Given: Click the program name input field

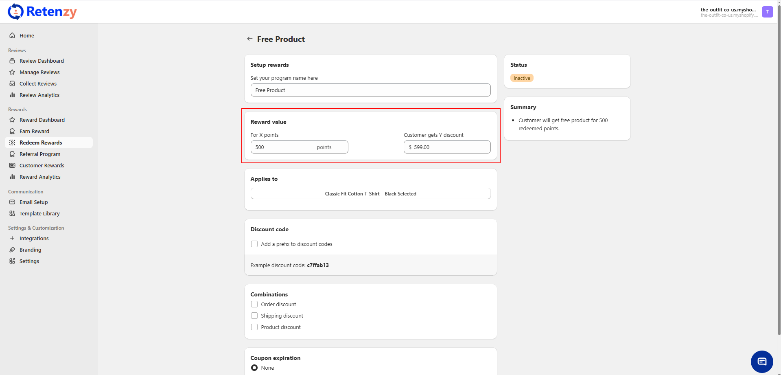Looking at the screenshot, I should tap(370, 90).
